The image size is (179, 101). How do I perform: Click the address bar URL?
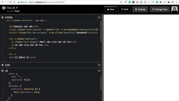tap(46, 2)
